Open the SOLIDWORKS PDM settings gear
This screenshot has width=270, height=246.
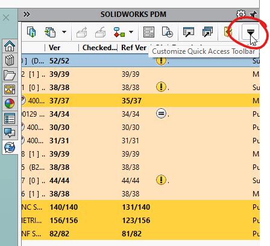[241, 15]
